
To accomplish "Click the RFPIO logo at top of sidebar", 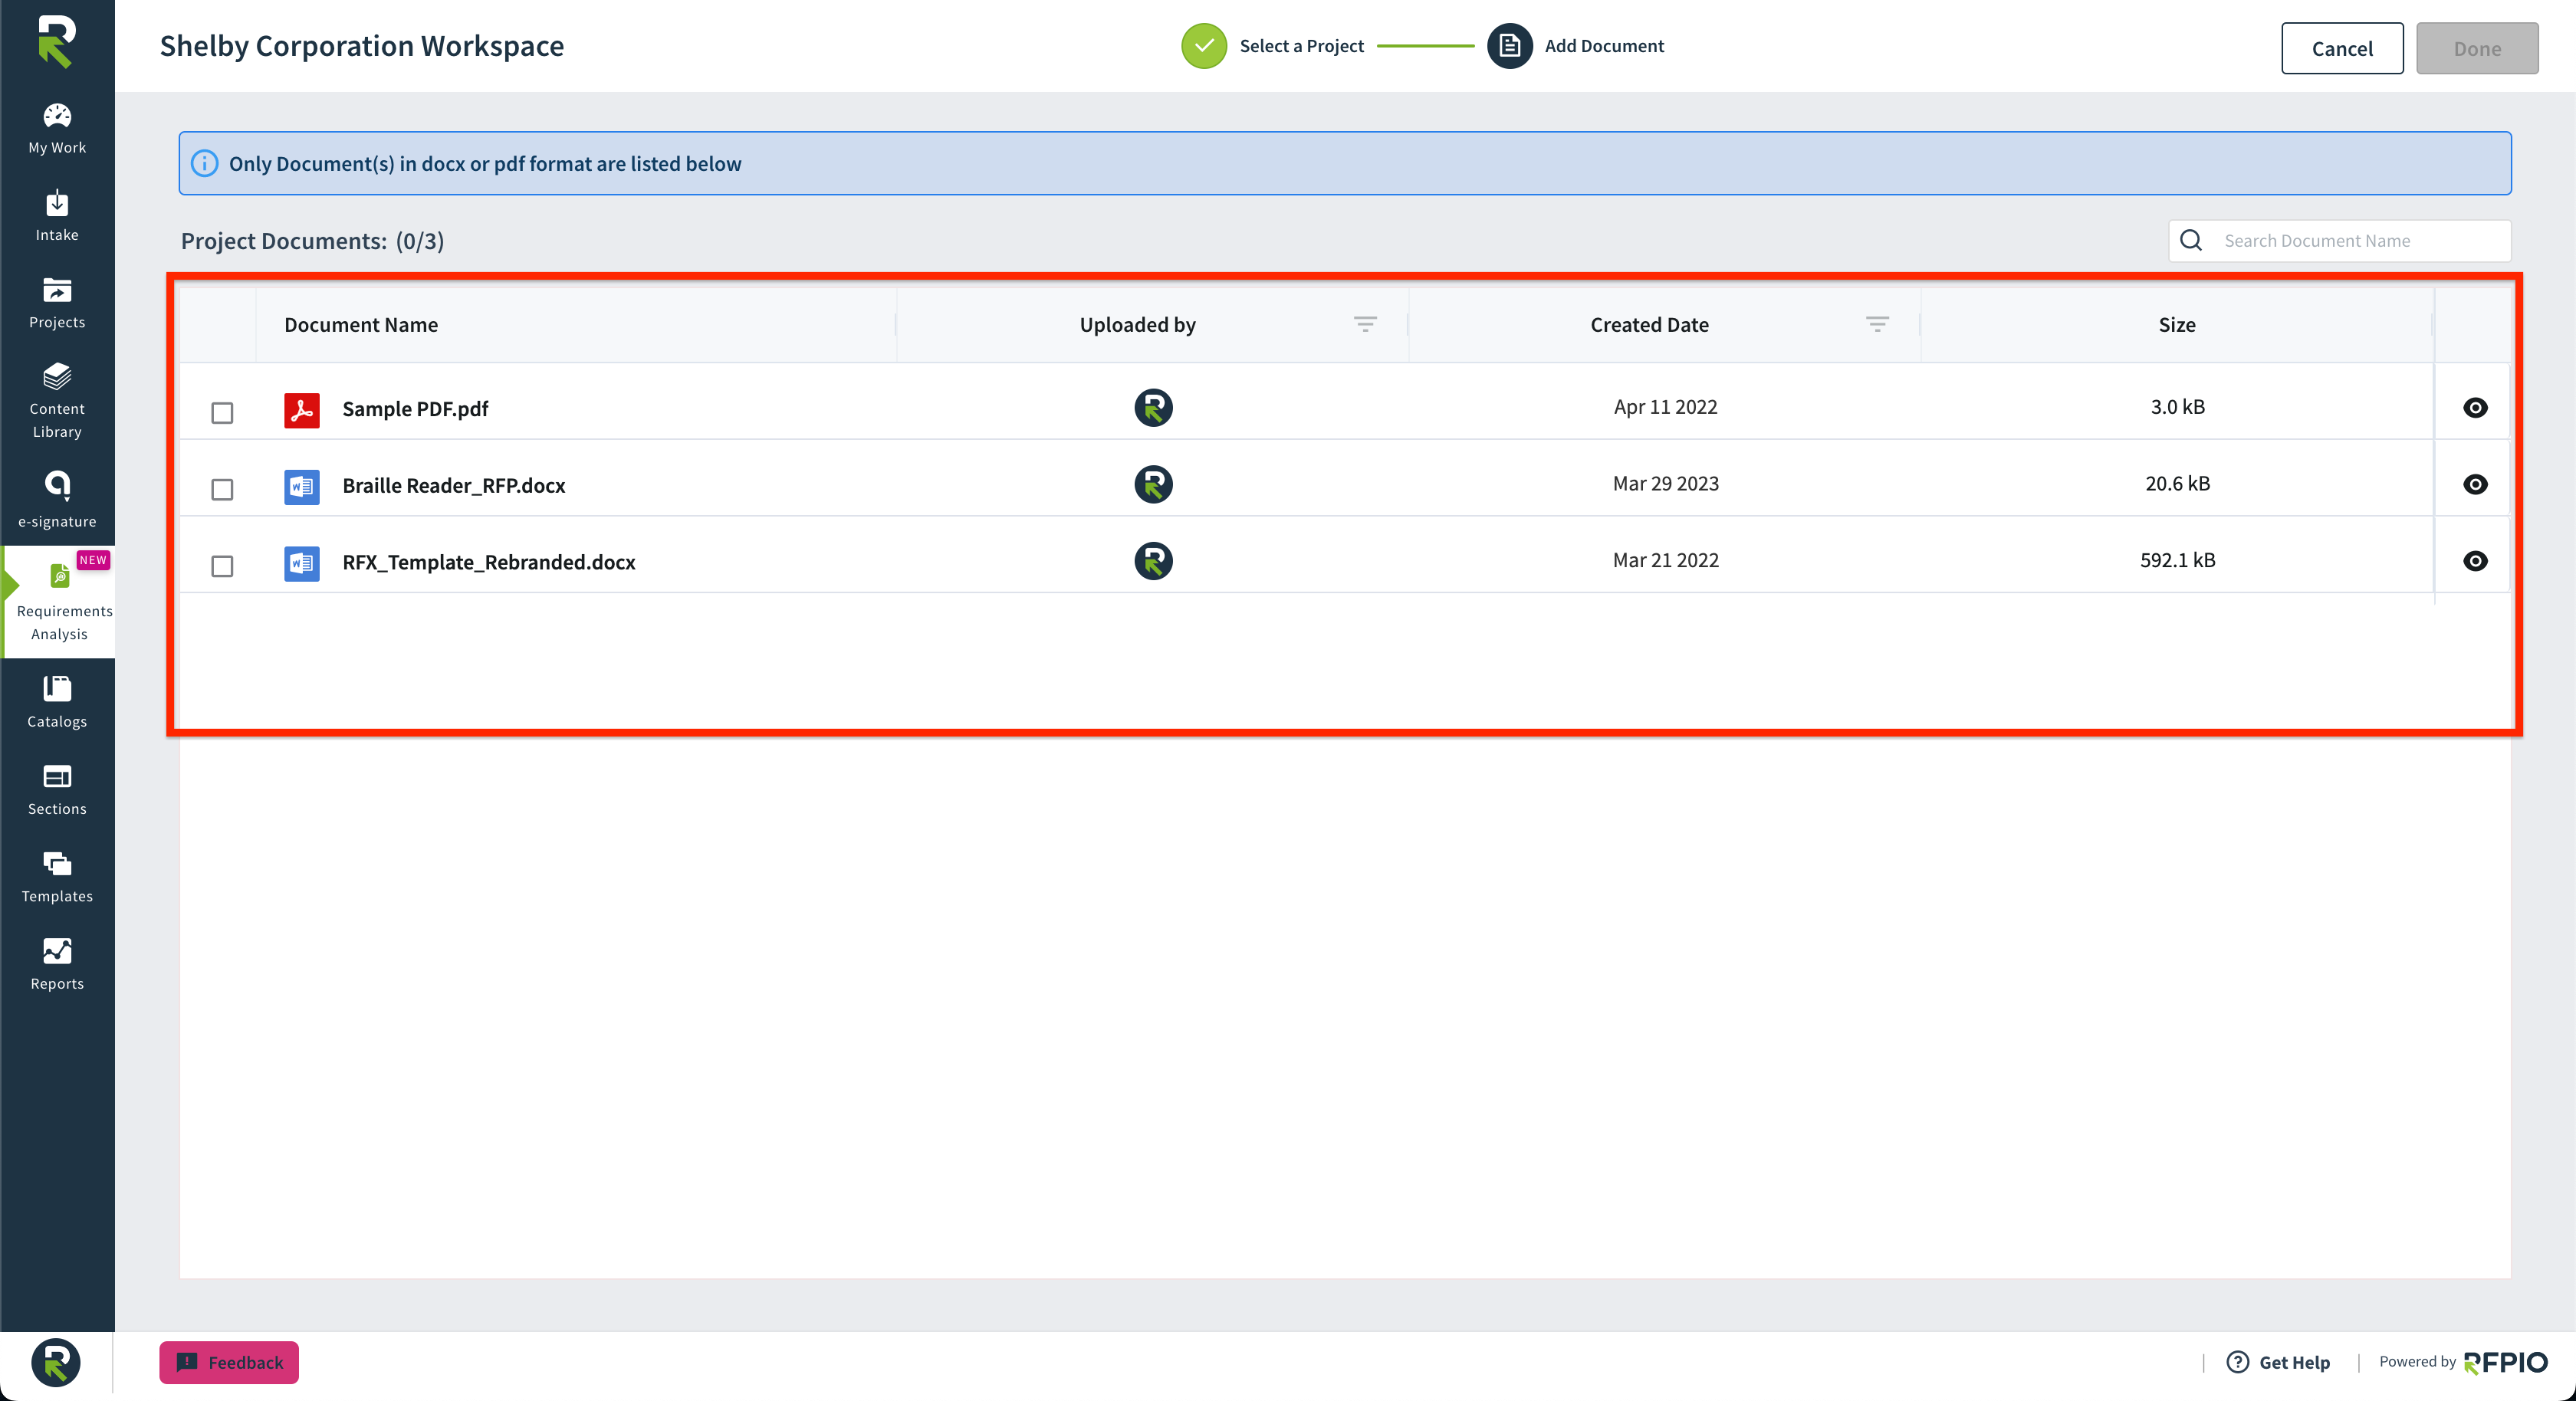I will (x=56, y=42).
